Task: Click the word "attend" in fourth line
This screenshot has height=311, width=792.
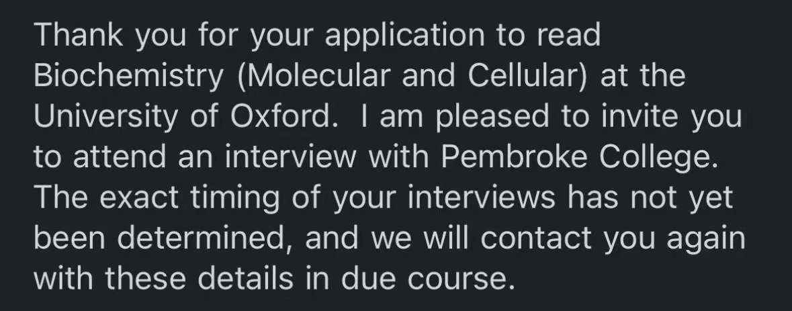Action: point(120,157)
